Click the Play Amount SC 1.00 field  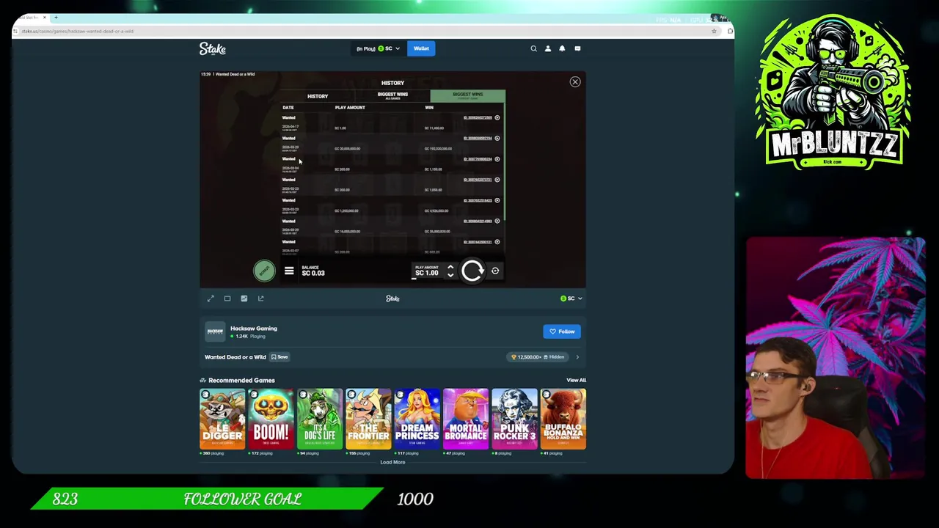pyautogui.click(x=427, y=271)
